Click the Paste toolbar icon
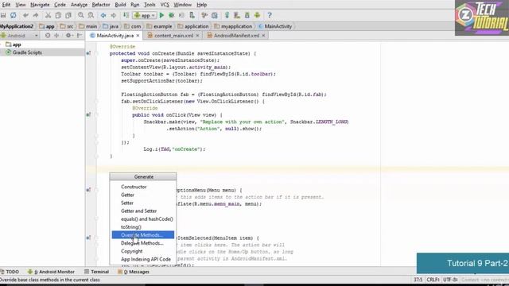This screenshot has width=509, height=286. [68, 15]
